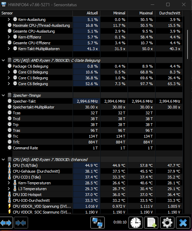Click the clock icon beside Tcas

tap(10, 113)
